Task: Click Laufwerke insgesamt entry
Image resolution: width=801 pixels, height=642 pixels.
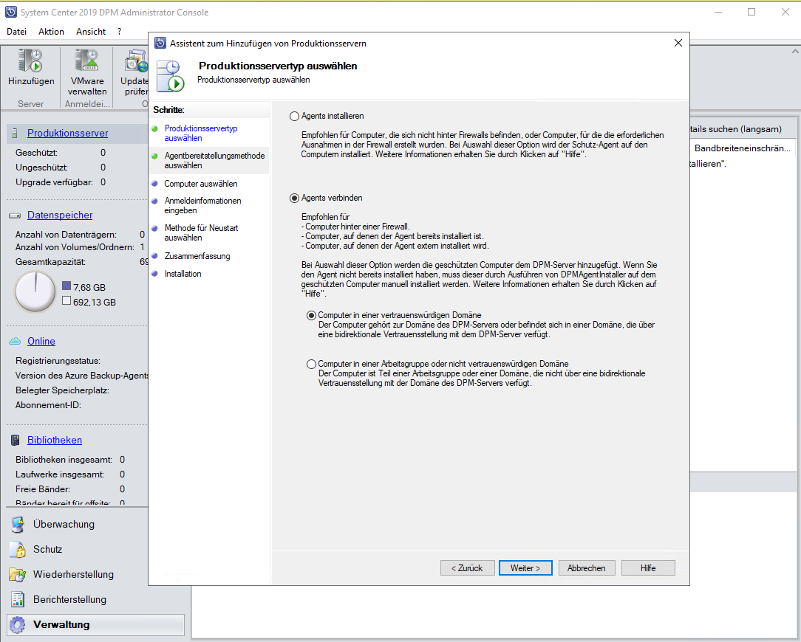Action: coord(70,474)
